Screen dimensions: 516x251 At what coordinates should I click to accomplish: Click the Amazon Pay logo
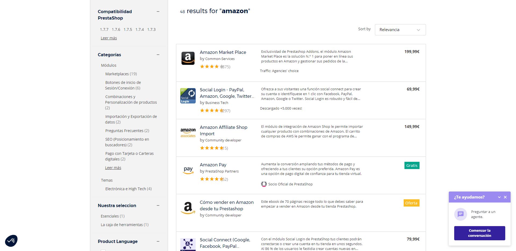click(x=188, y=170)
